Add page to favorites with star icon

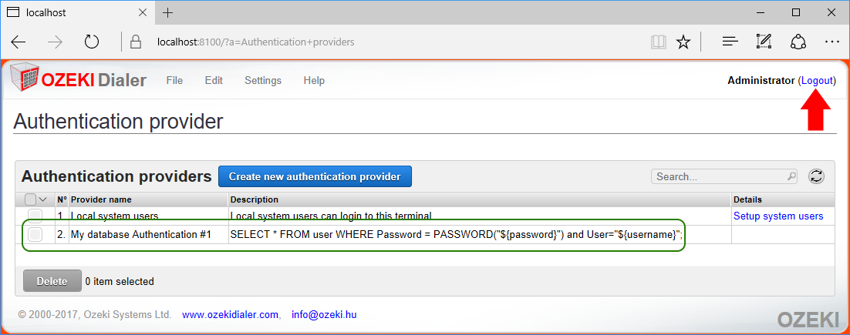pyautogui.click(x=683, y=42)
